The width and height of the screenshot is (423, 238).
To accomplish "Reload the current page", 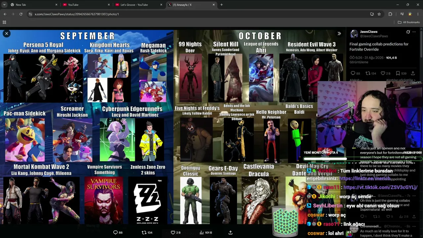I will coord(21,14).
